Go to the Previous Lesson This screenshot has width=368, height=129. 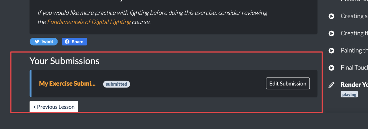coord(54,107)
